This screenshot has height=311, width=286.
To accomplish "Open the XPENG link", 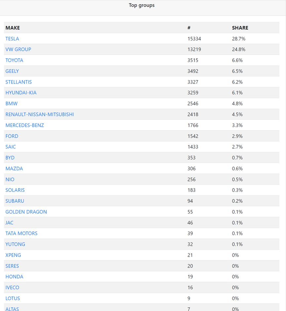I will point(13,255).
